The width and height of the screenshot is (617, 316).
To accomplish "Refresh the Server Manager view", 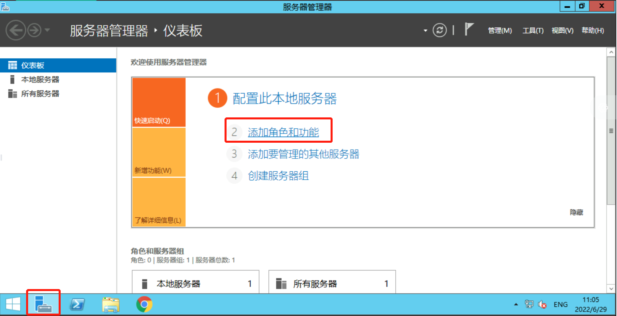I will coord(440,30).
